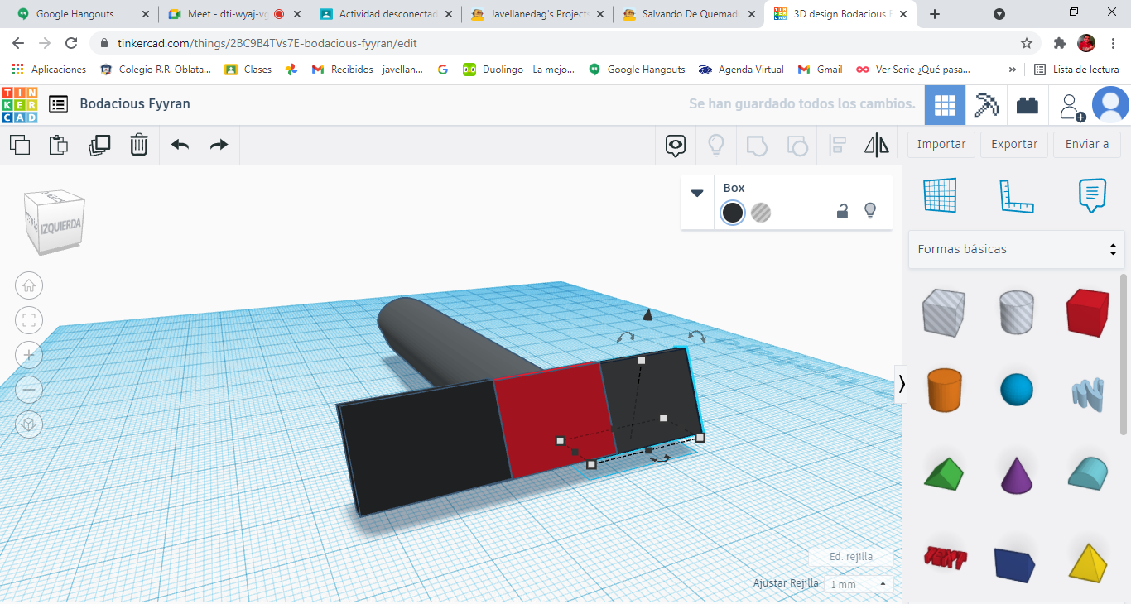The height and width of the screenshot is (604, 1131).
Task: Pick the blue scribble shape
Action: coord(1087,393)
